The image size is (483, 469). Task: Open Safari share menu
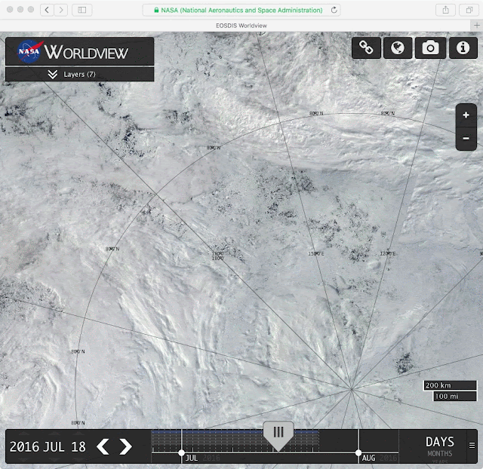(446, 10)
